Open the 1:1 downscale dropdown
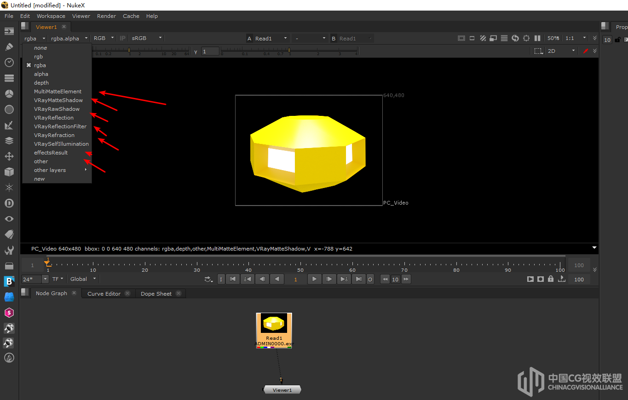The width and height of the screenshot is (628, 400). [x=576, y=38]
